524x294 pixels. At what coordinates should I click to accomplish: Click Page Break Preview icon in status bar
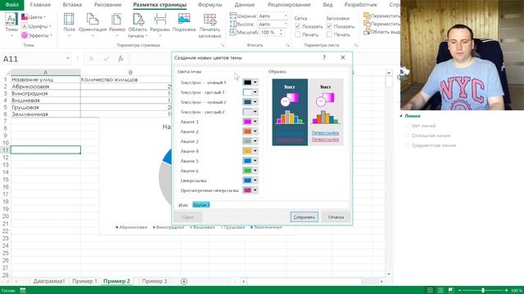tap(451, 291)
